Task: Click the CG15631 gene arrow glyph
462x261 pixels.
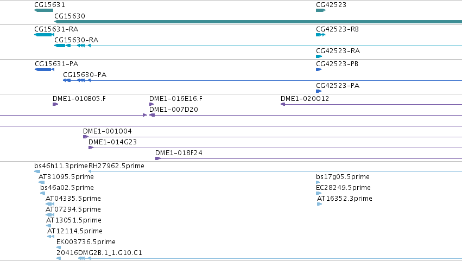Action: click(43, 10)
